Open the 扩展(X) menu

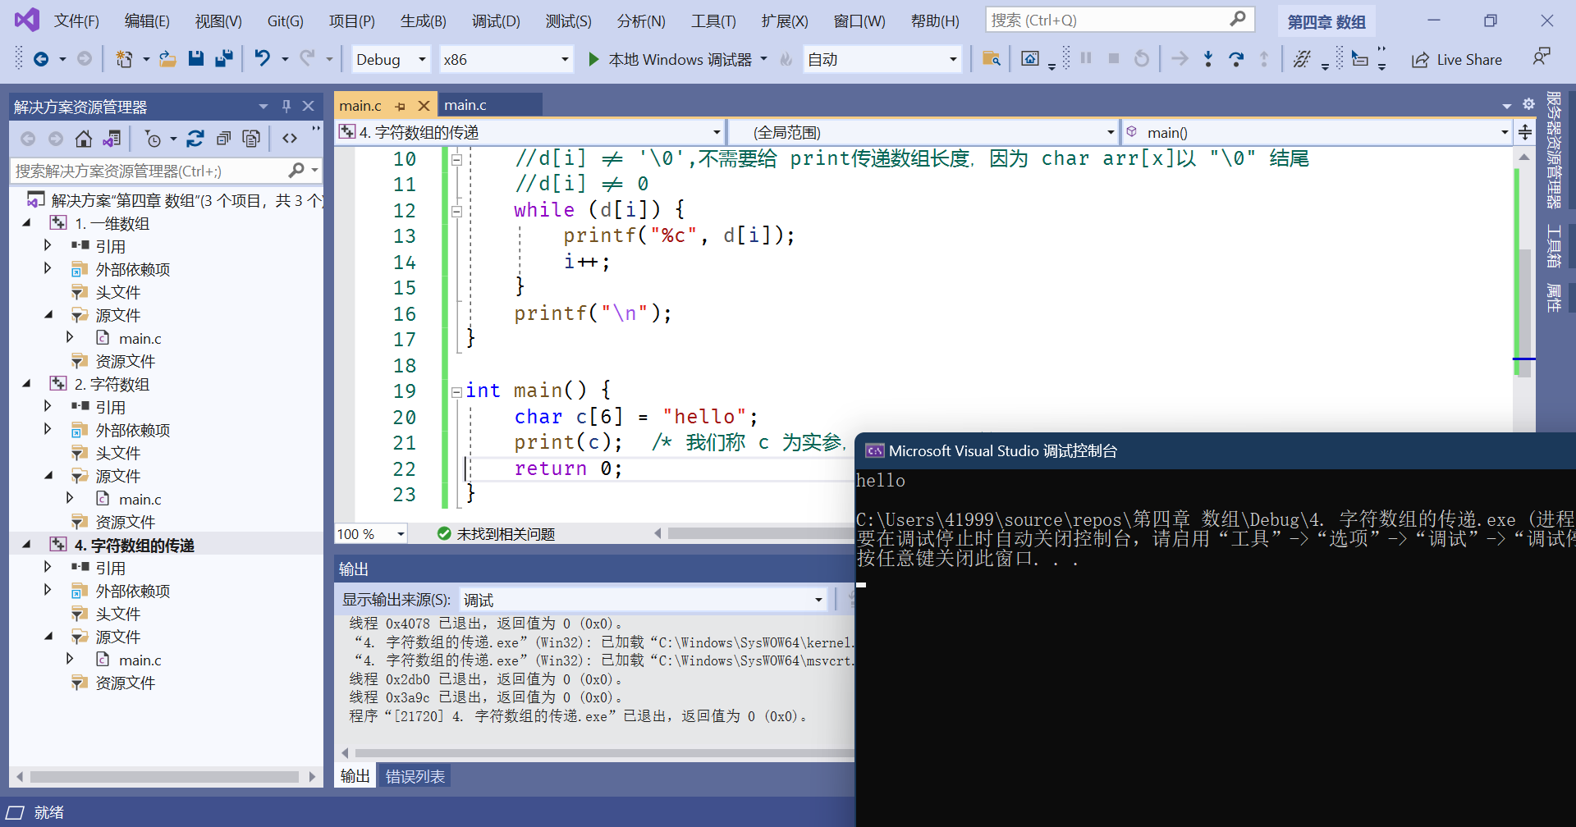tap(785, 21)
